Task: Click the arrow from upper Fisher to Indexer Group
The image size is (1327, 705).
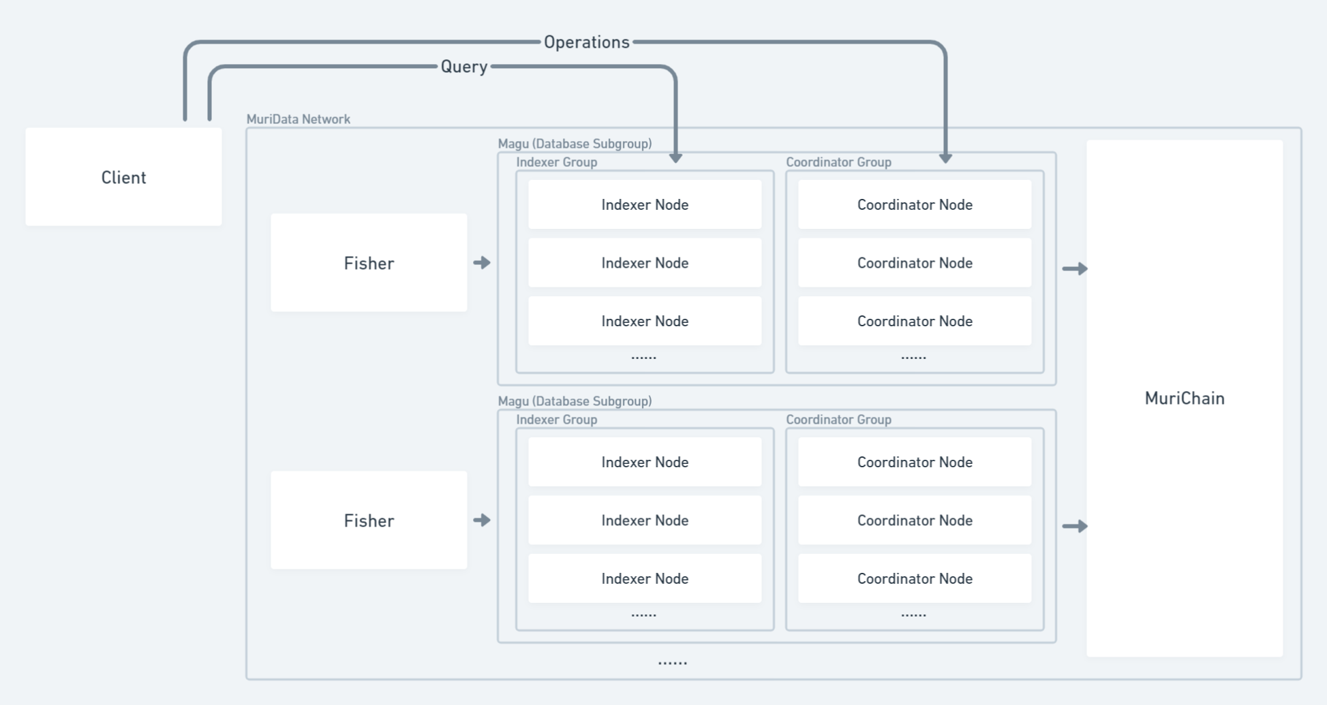Action: [x=482, y=263]
